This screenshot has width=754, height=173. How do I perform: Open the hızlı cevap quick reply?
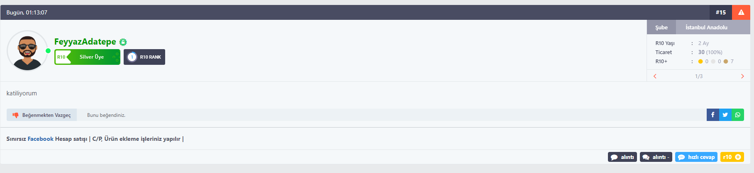(x=696, y=157)
